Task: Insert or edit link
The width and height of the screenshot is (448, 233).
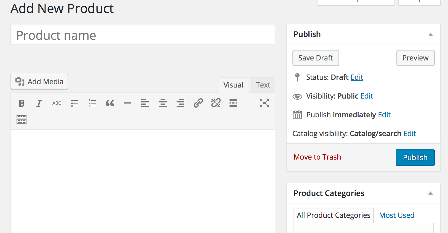Action: [198, 103]
